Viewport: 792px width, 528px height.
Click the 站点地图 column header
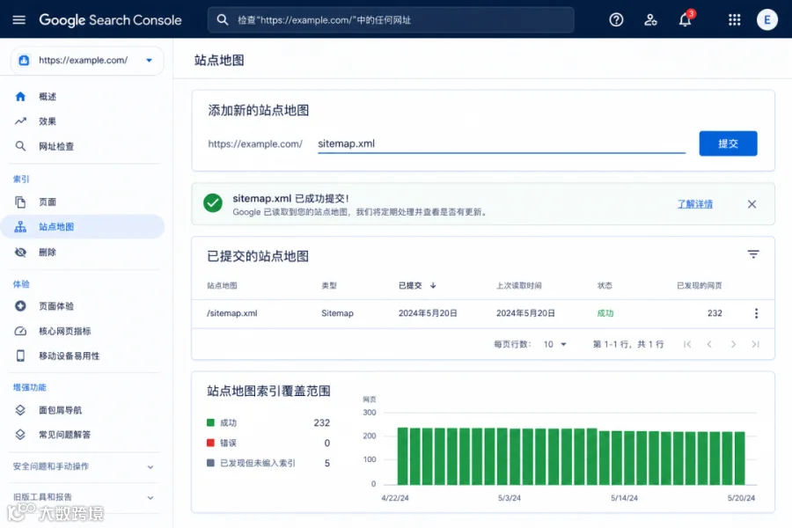(x=222, y=285)
